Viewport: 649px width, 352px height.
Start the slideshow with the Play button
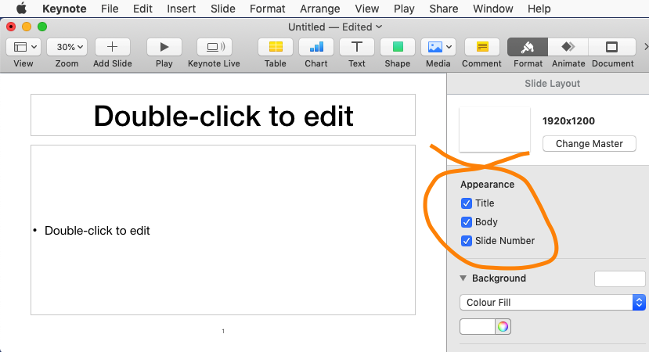pyautogui.click(x=164, y=47)
